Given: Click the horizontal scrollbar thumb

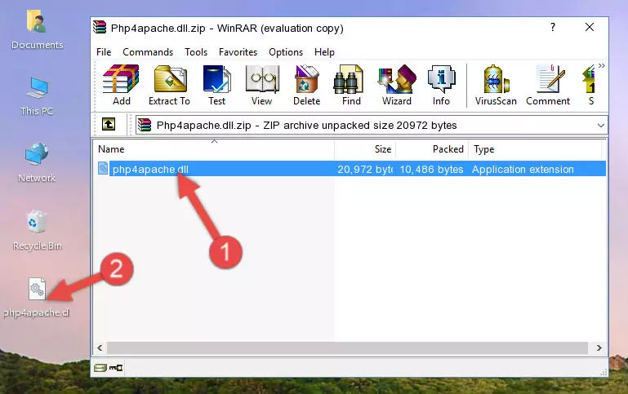Looking at the screenshot, I should click(x=347, y=348).
